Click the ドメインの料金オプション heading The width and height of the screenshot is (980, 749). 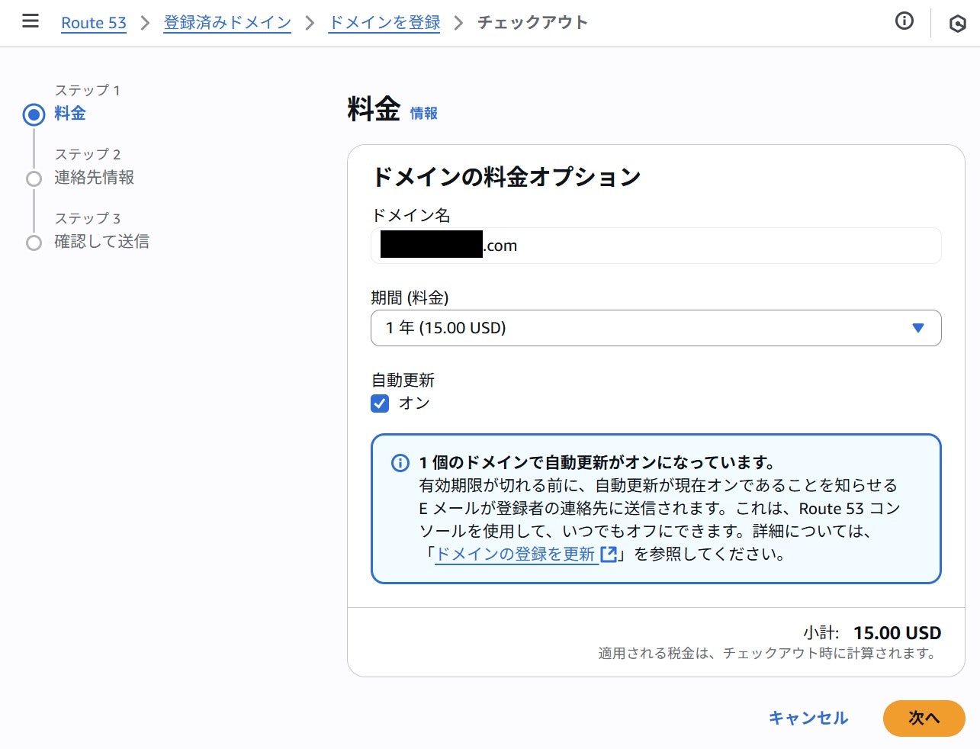pos(506,177)
